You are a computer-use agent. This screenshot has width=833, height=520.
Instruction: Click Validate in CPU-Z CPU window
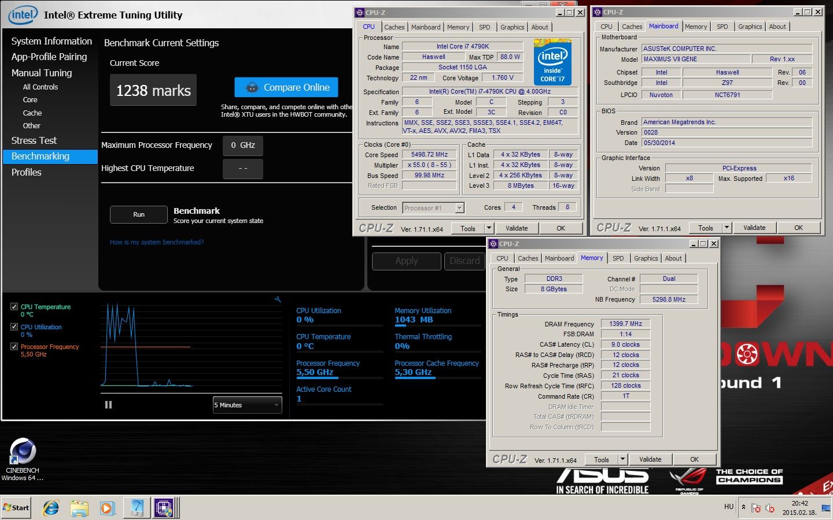point(517,228)
